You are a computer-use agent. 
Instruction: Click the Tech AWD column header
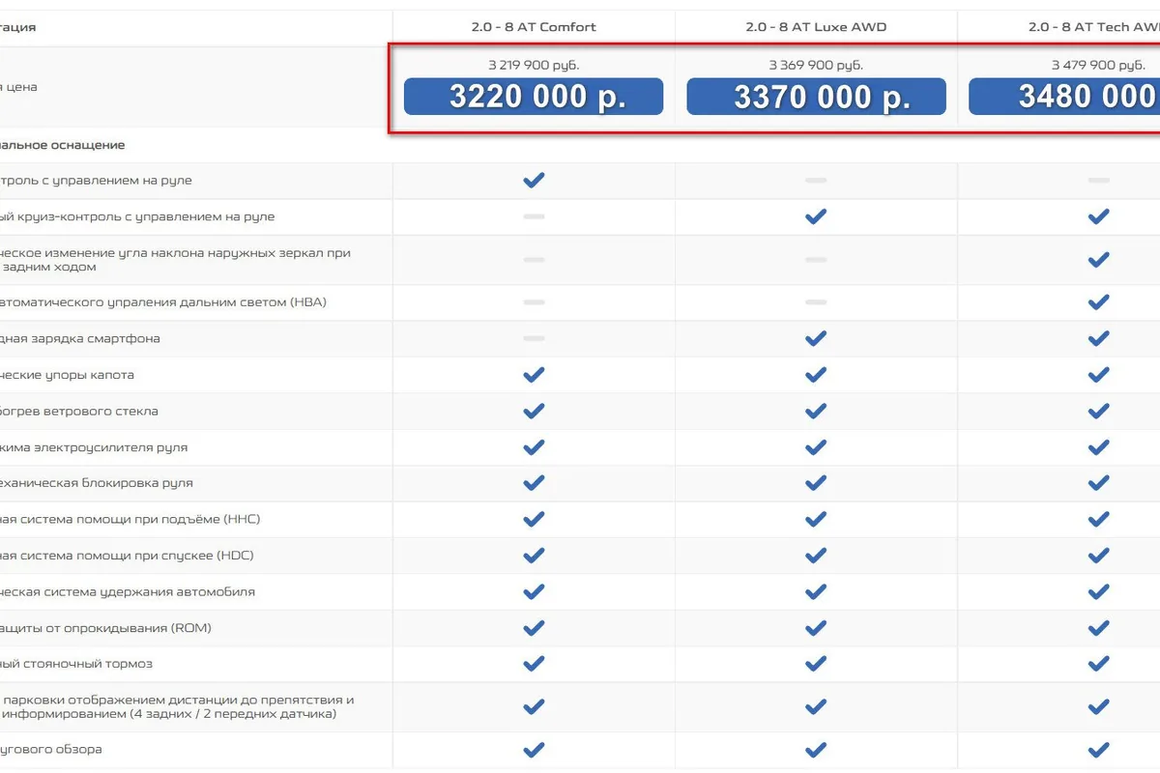click(1093, 27)
